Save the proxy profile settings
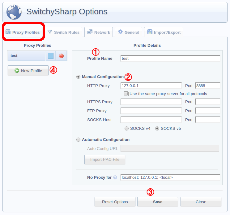230x215 pixels. pos(158,202)
